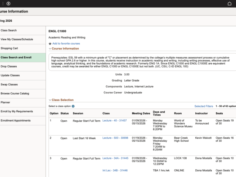Screen dimensions: 236x177
Task: Open Update Classes
Action: point(23,76)
